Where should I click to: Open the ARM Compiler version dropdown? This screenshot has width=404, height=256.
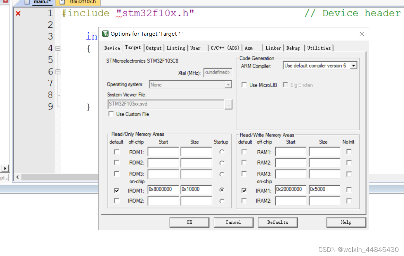click(353, 65)
